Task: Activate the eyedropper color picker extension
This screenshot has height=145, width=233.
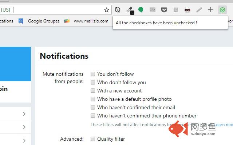Action: point(130,11)
